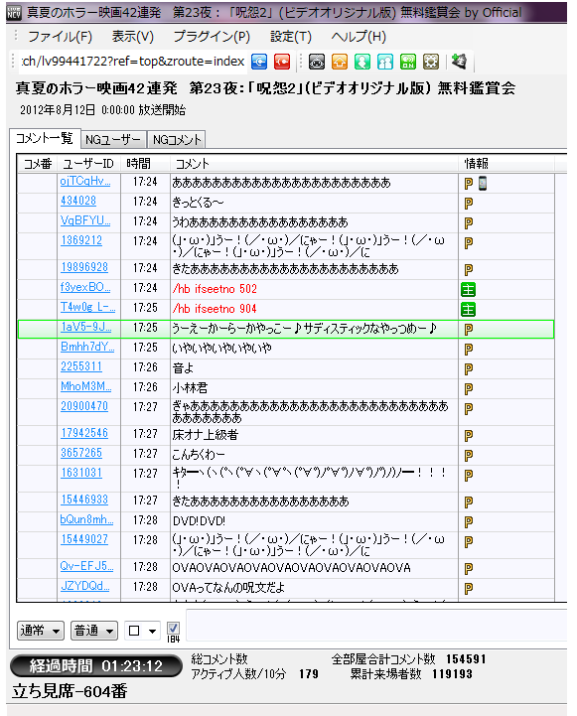Open the ファイル(F) menu
577x716 pixels.
pyautogui.click(x=60, y=37)
